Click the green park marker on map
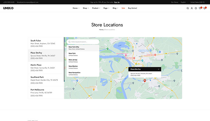The width and height of the screenshot is (210, 121). click(107, 49)
